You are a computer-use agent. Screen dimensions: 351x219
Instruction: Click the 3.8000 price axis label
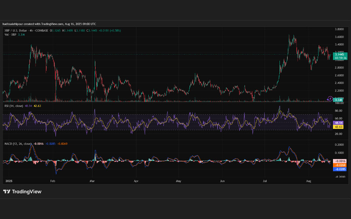tap(339, 29)
